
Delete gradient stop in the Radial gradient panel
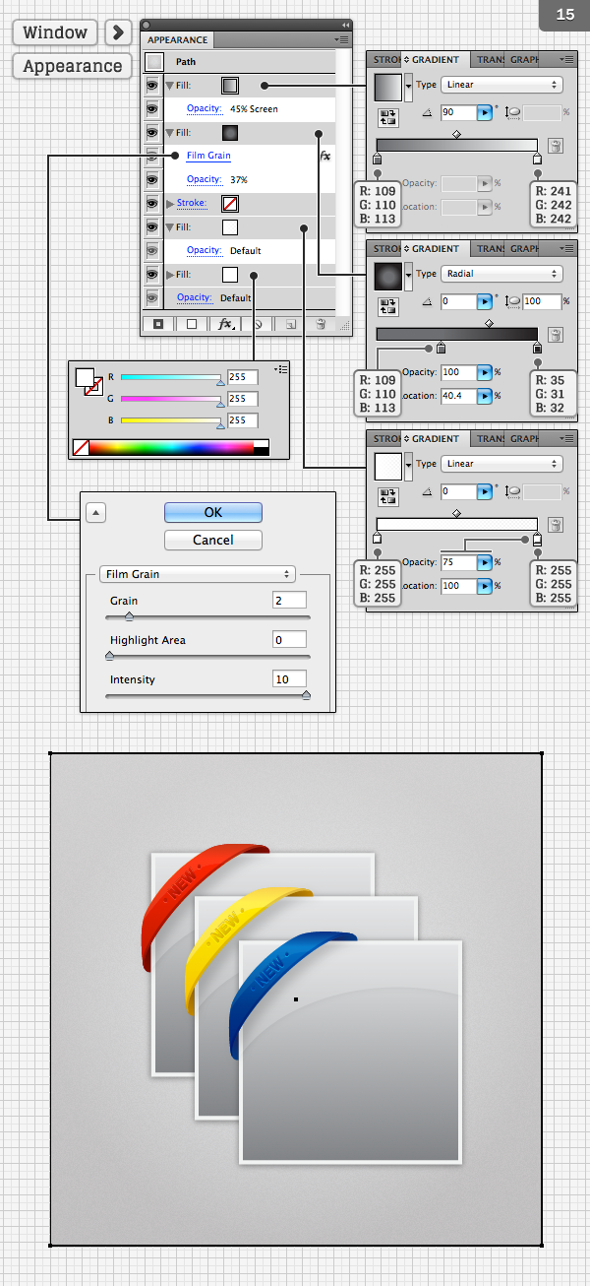point(555,335)
